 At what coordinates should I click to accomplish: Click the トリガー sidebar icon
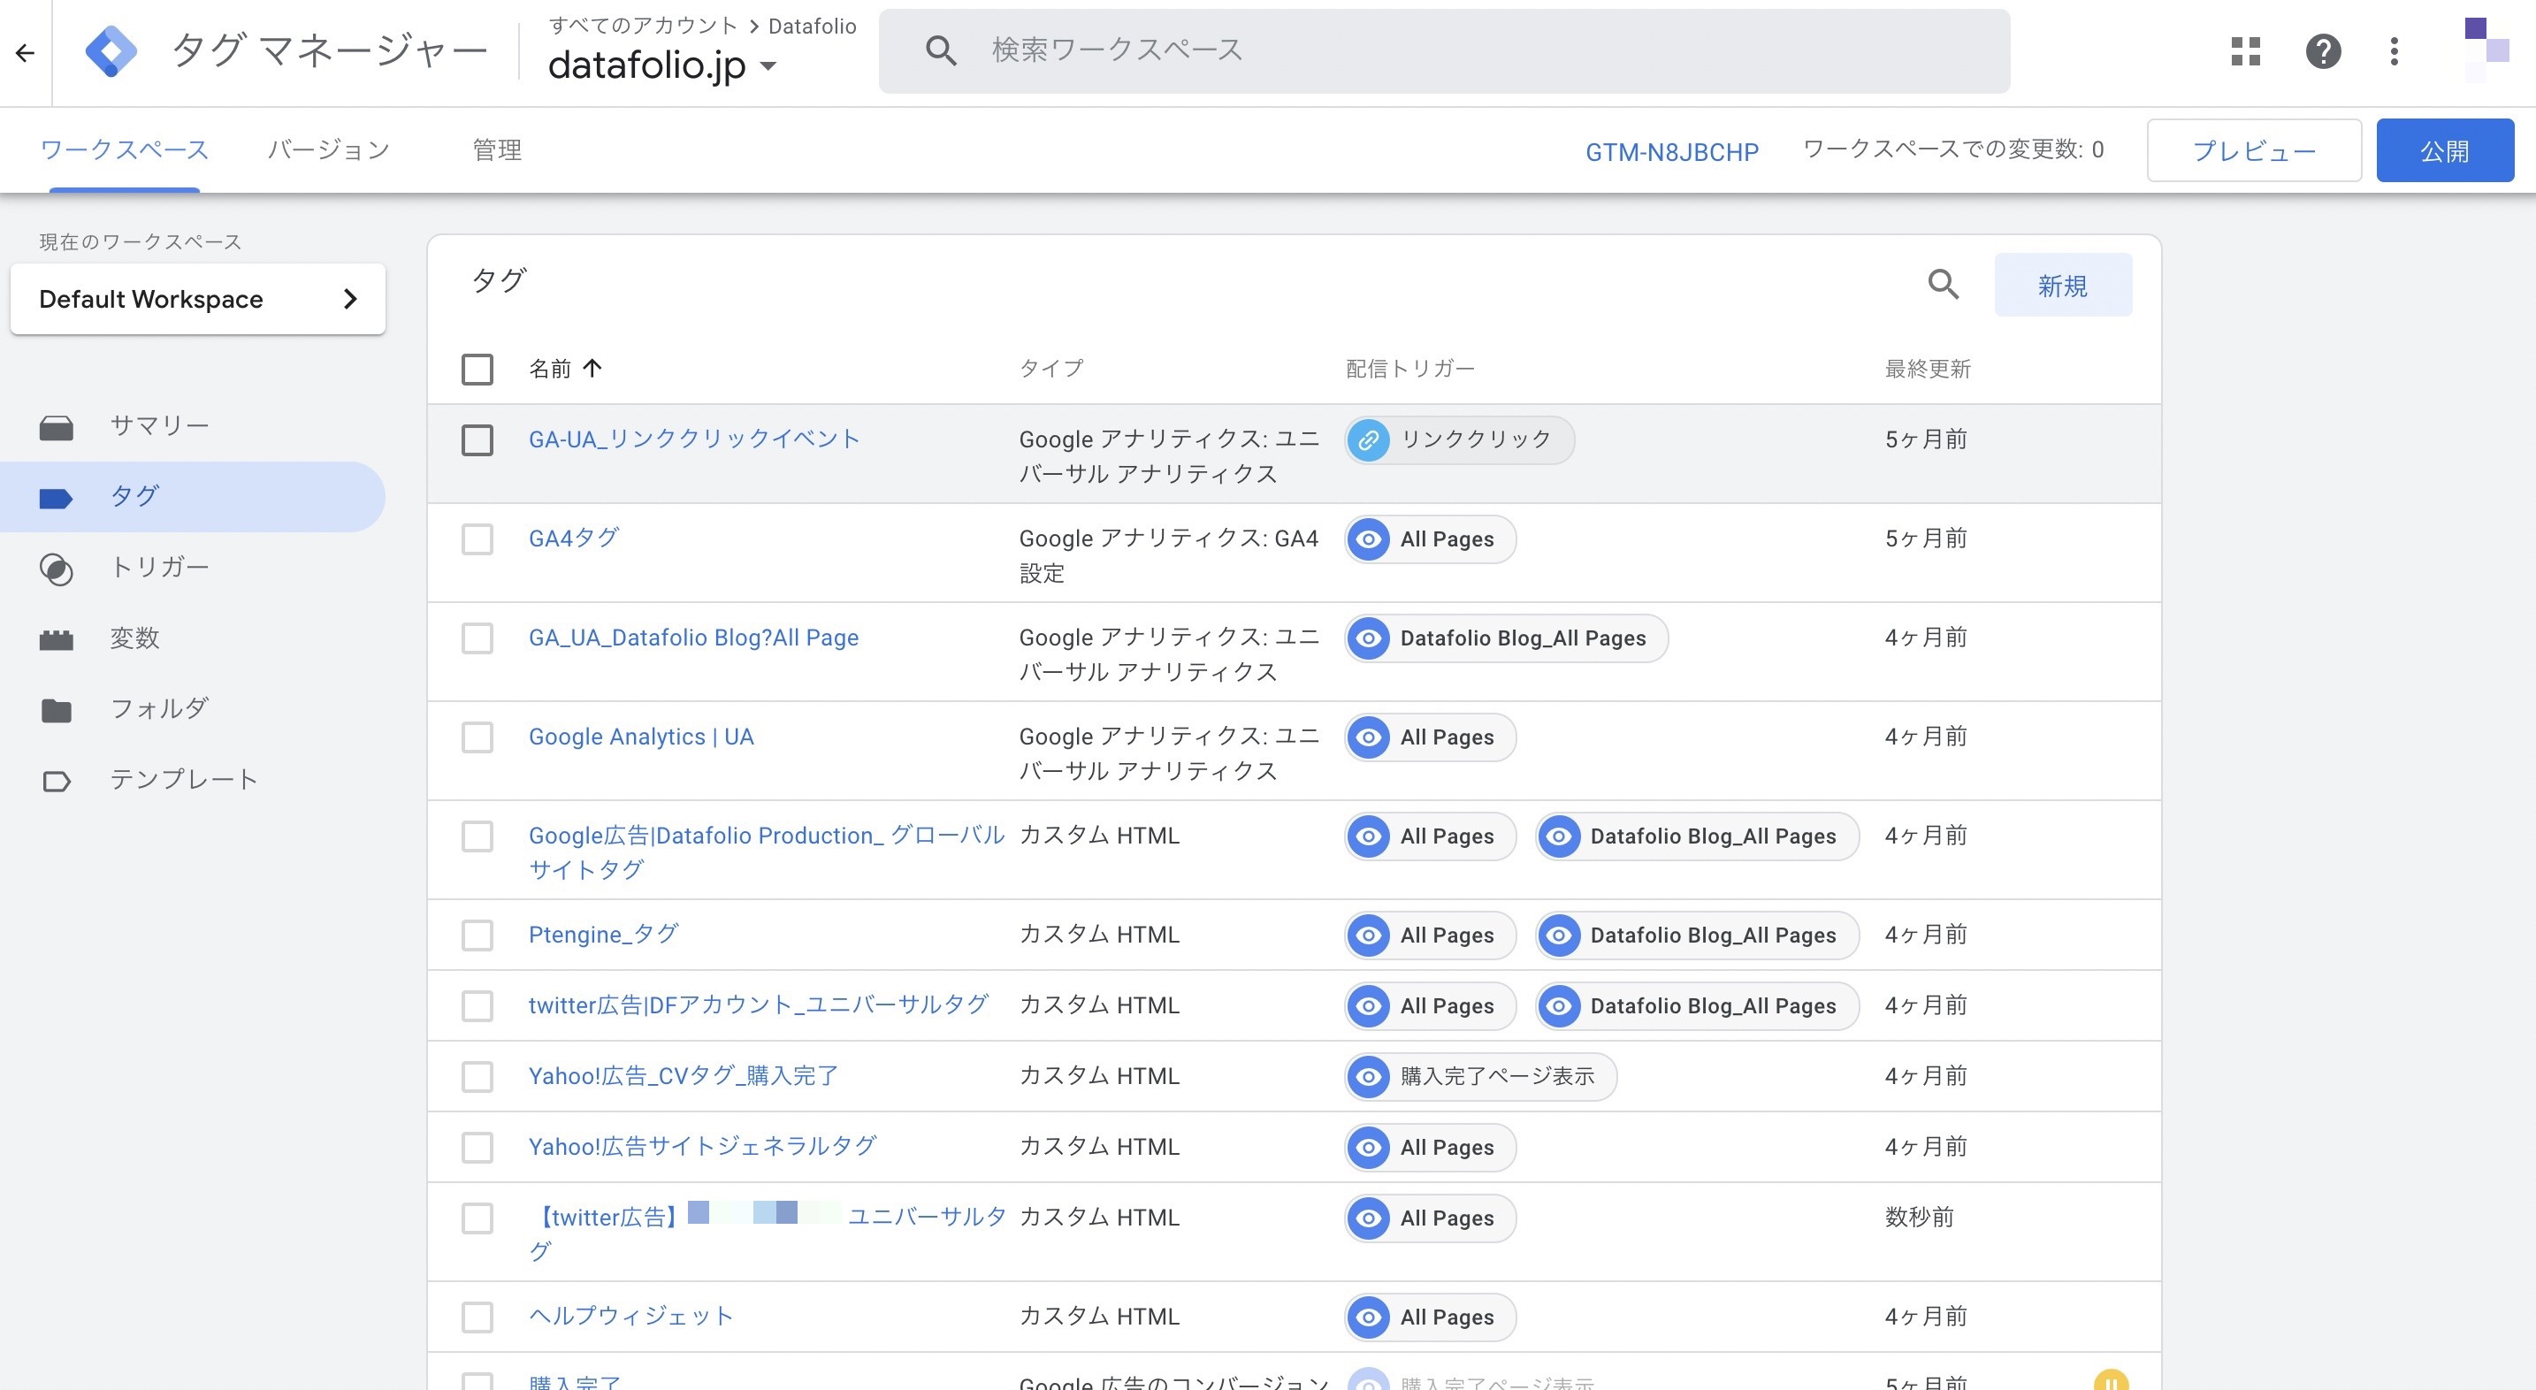(x=56, y=569)
